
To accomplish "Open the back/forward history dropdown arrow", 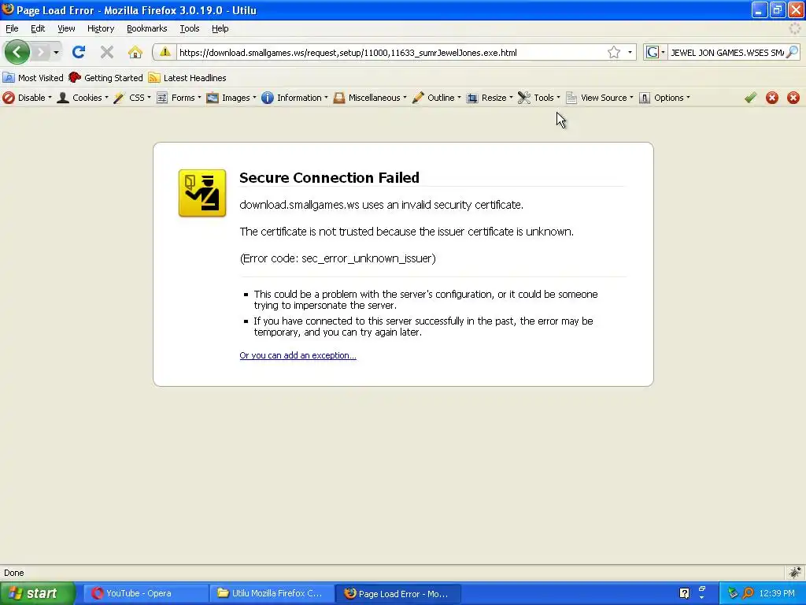I will point(56,53).
